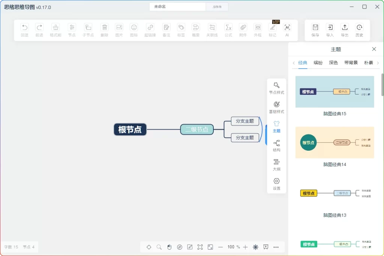The height and width of the screenshot is (256, 384).
Task: Expand more theme categories with the right chevron
Action: (378, 63)
